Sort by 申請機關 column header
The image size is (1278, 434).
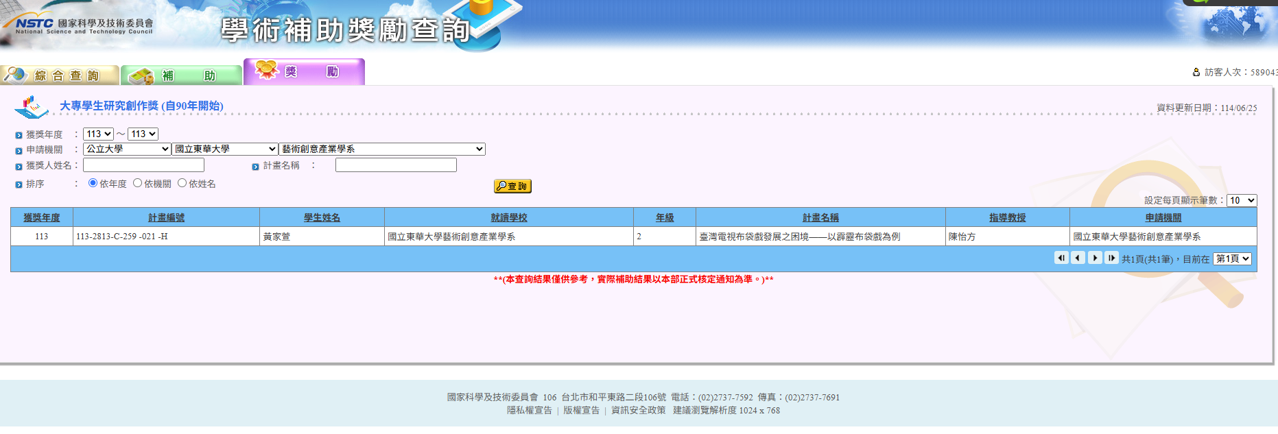[x=1163, y=217]
